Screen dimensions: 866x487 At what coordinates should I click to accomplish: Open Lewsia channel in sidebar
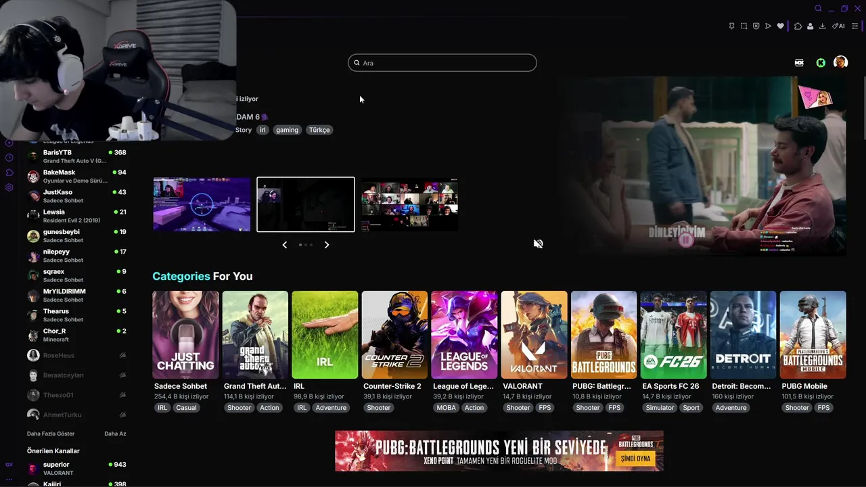[76, 216]
